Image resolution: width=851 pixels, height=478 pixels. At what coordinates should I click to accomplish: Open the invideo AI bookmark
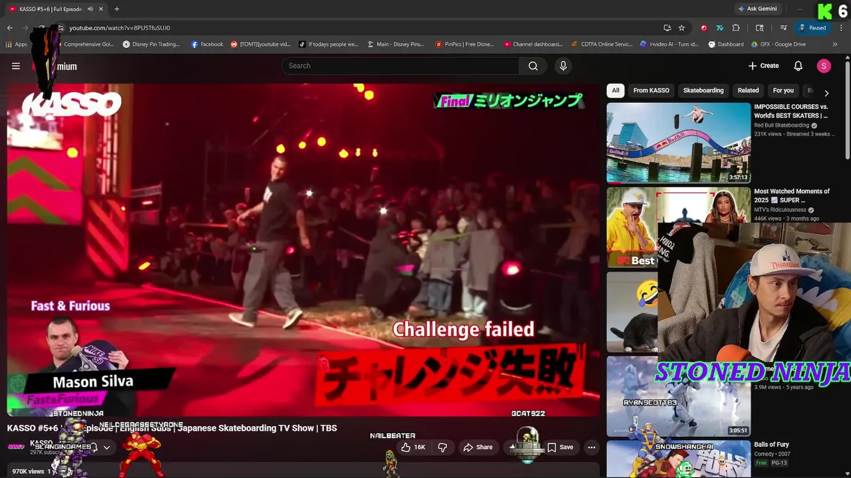point(669,44)
